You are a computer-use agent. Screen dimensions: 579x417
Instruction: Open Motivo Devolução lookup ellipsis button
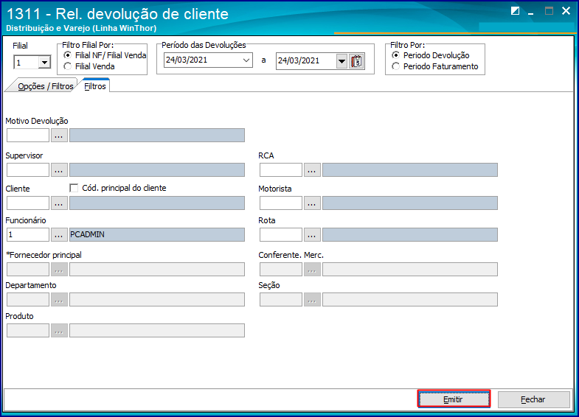(x=59, y=136)
